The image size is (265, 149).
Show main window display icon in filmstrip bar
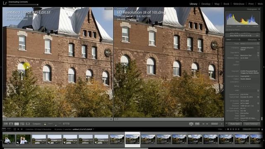click(4, 129)
